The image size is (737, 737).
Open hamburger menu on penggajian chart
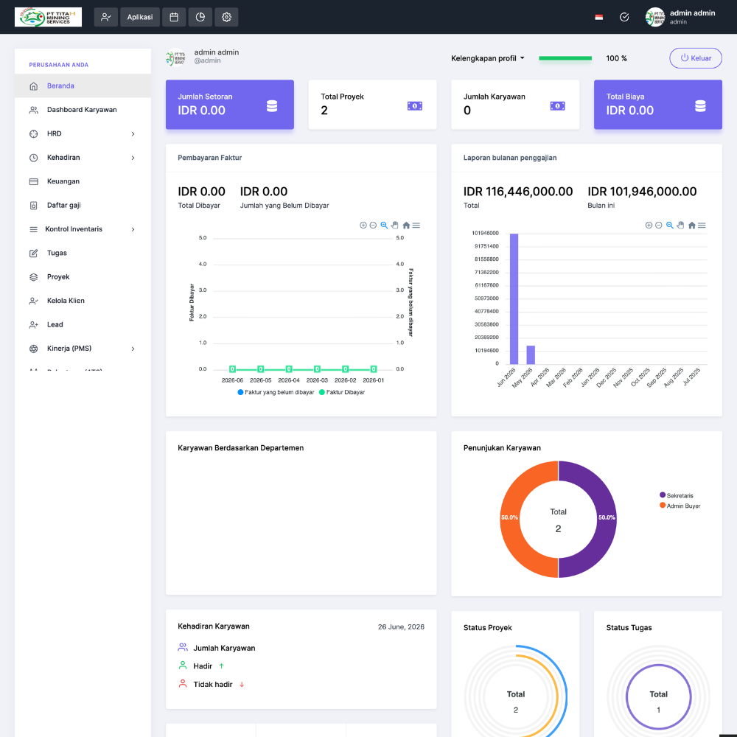click(702, 225)
